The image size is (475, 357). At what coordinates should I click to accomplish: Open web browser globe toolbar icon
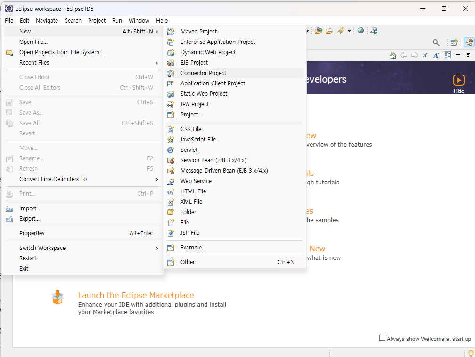pyautogui.click(x=360, y=30)
